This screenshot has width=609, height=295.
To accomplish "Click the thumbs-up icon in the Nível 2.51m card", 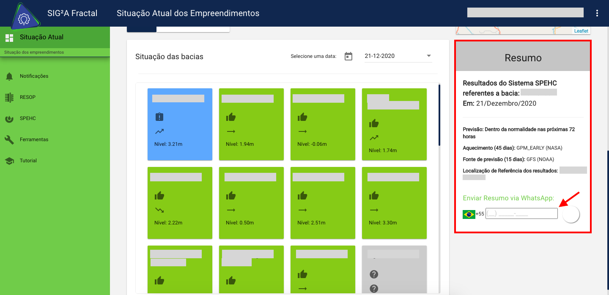I will 302,195.
